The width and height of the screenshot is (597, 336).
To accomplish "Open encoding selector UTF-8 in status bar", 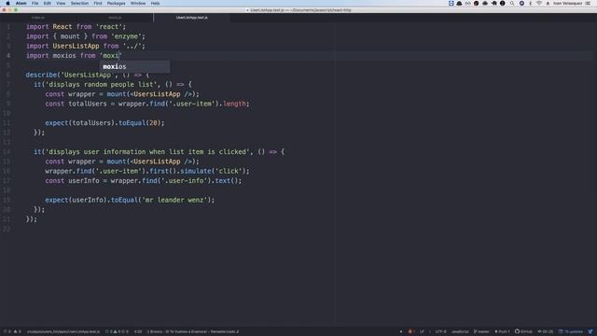I will pyautogui.click(x=441, y=331).
